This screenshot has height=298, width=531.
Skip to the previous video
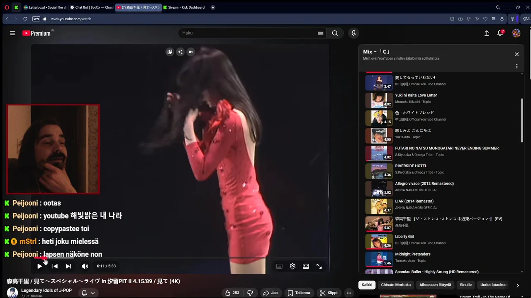tap(55, 266)
